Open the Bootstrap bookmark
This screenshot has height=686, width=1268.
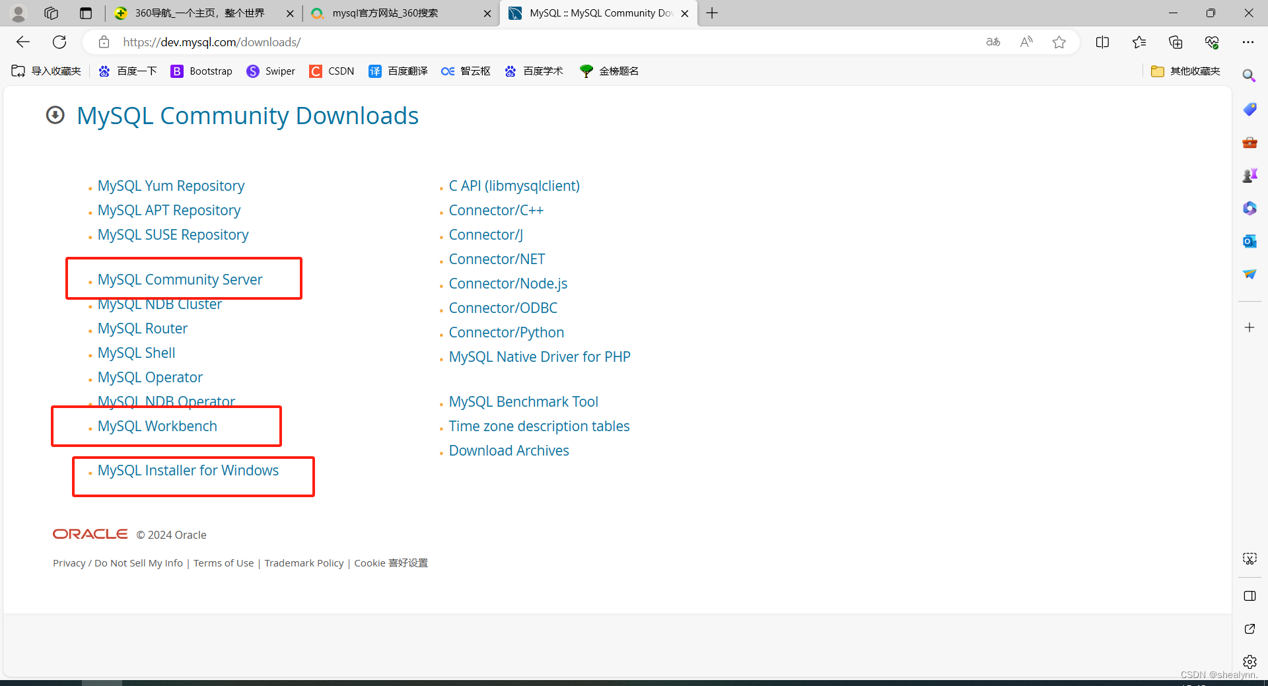201,71
